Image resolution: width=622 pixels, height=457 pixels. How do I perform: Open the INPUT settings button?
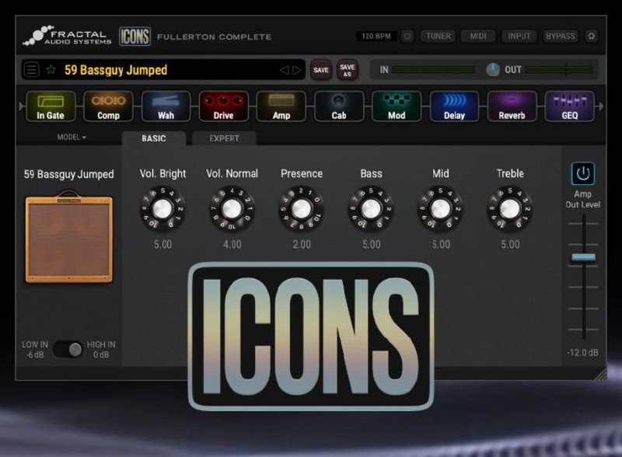(519, 36)
